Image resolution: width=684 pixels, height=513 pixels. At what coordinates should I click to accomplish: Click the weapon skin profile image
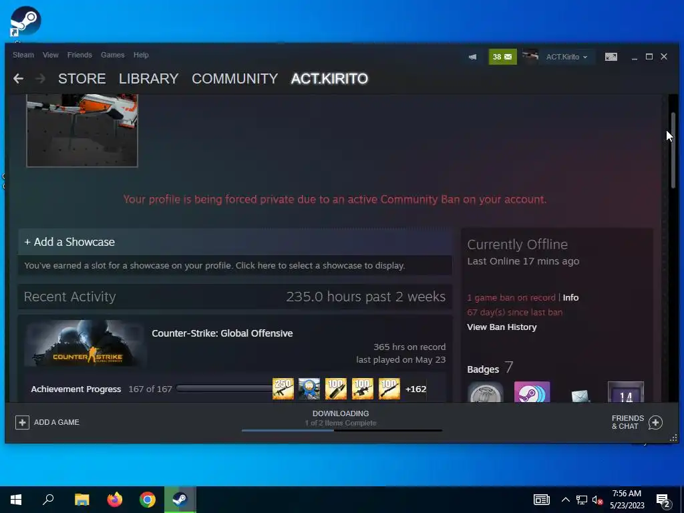click(x=82, y=130)
